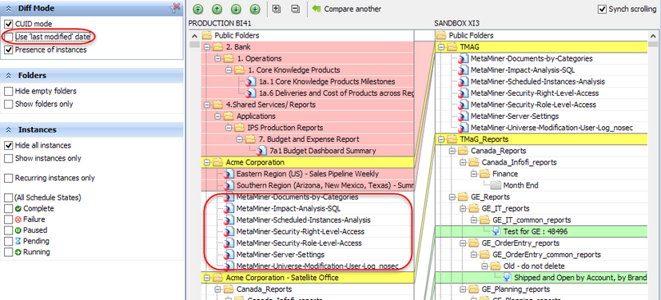
Task: Enable Show folders only
Action: point(9,104)
